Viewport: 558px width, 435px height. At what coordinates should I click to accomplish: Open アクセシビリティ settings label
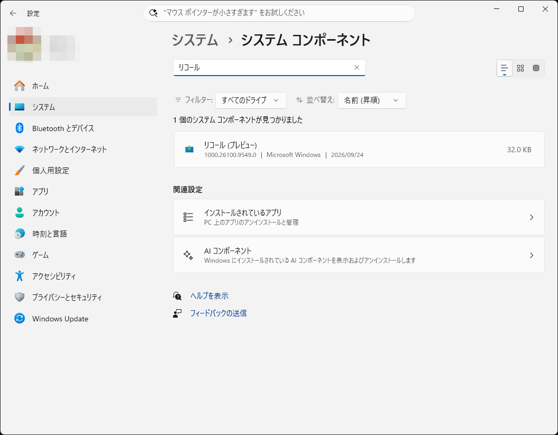click(54, 276)
